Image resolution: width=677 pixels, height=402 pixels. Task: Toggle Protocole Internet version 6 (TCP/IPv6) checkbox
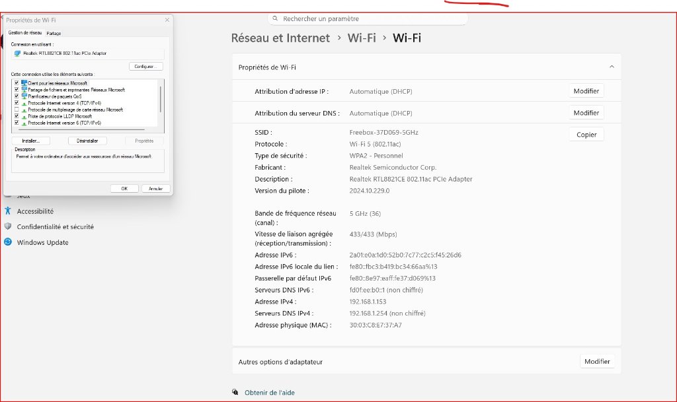tap(17, 123)
